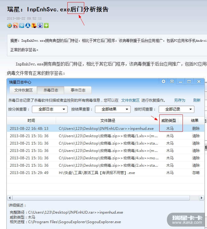Click 删除 result in inpenhud.exe row
This screenshot has height=229, width=207.
196,129
